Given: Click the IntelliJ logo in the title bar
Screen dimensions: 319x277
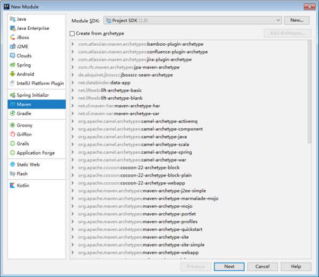Looking at the screenshot, I should (6, 6).
